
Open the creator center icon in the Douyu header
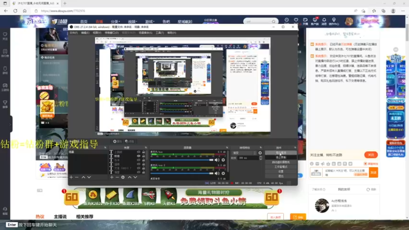(334, 21)
